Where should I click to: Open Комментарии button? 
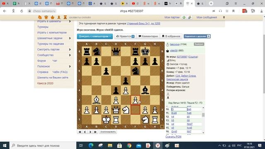(148, 36)
